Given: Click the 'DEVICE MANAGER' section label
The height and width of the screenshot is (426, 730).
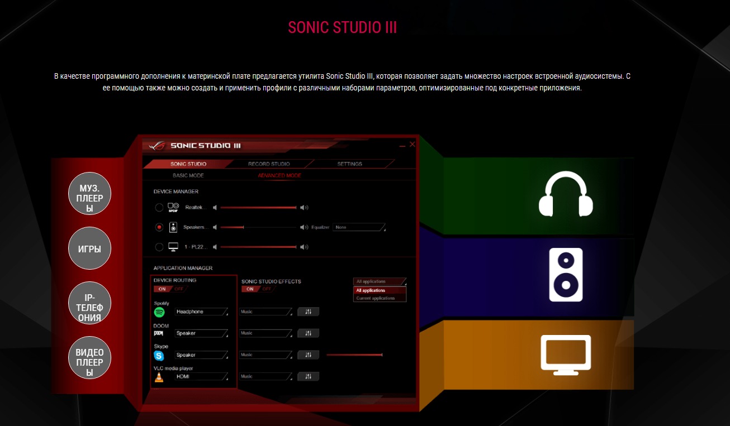Looking at the screenshot, I should coord(176,192).
